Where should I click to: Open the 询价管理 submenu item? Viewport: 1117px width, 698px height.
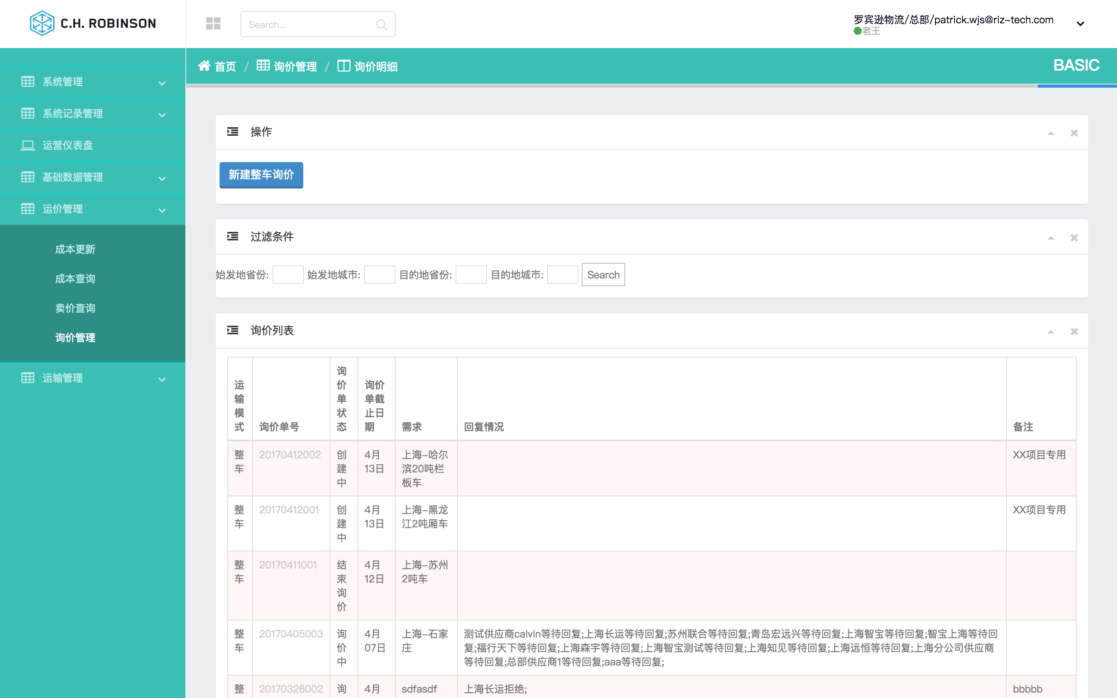(x=75, y=337)
